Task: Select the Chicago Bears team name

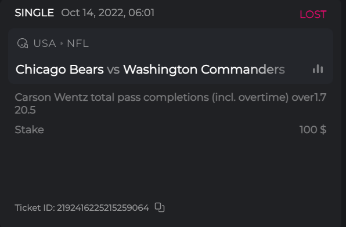Action: tap(60, 69)
